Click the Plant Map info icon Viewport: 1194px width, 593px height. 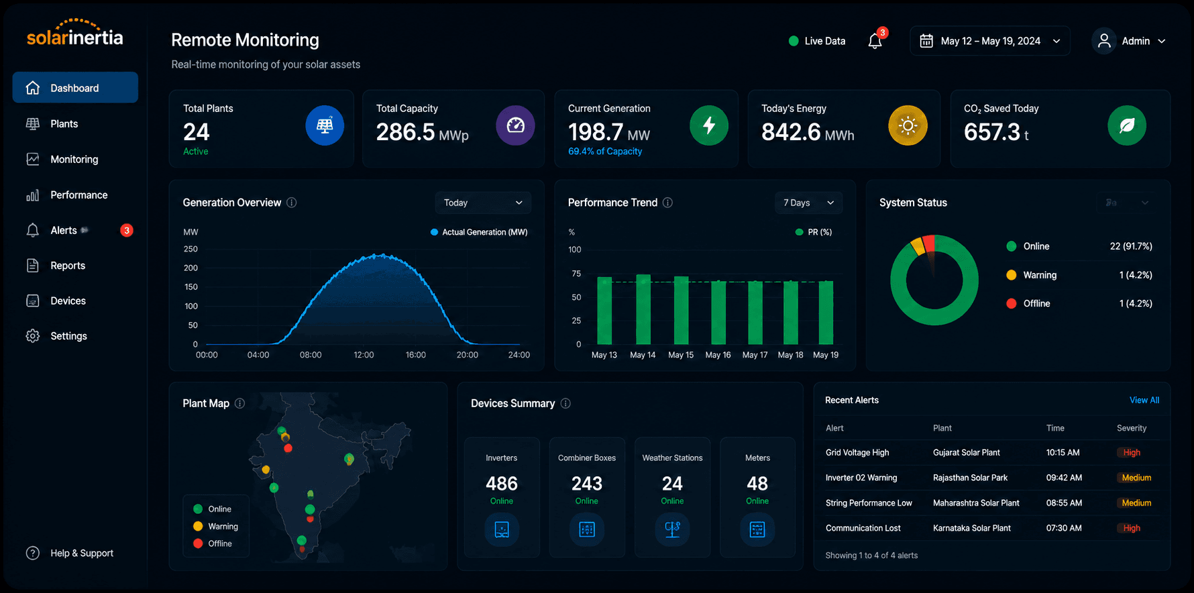coord(239,403)
